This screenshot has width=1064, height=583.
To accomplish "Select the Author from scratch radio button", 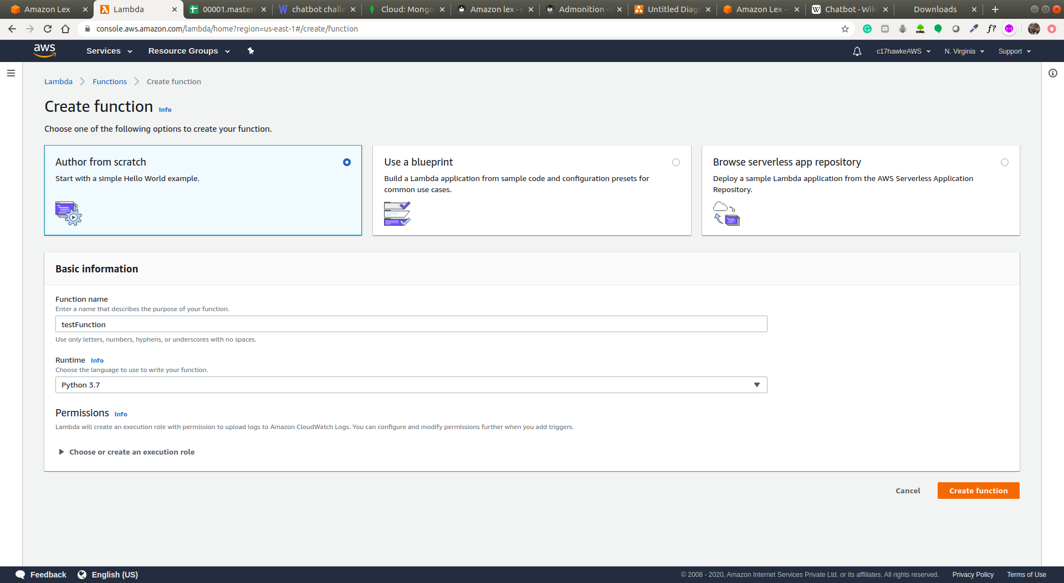I will tap(347, 162).
